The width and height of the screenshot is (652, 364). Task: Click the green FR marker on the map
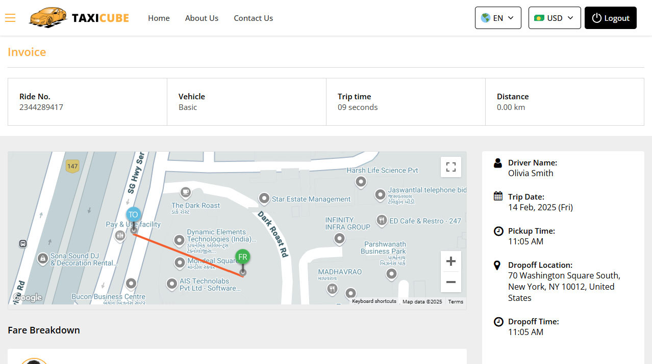[242, 257]
